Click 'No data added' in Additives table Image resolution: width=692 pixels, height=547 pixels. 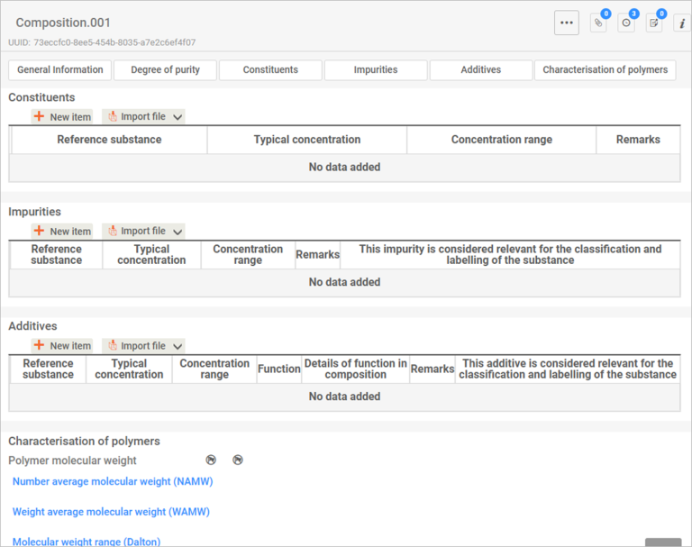pyautogui.click(x=344, y=396)
